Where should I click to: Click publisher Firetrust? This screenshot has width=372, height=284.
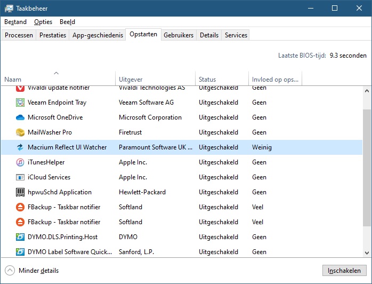[130, 132]
